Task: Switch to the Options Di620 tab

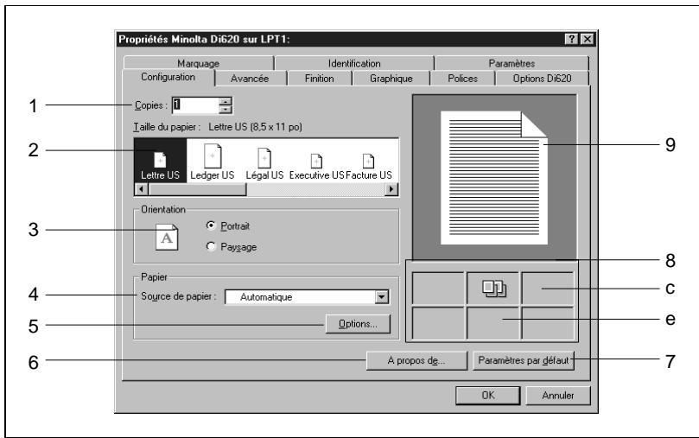Action: pyautogui.click(x=542, y=79)
